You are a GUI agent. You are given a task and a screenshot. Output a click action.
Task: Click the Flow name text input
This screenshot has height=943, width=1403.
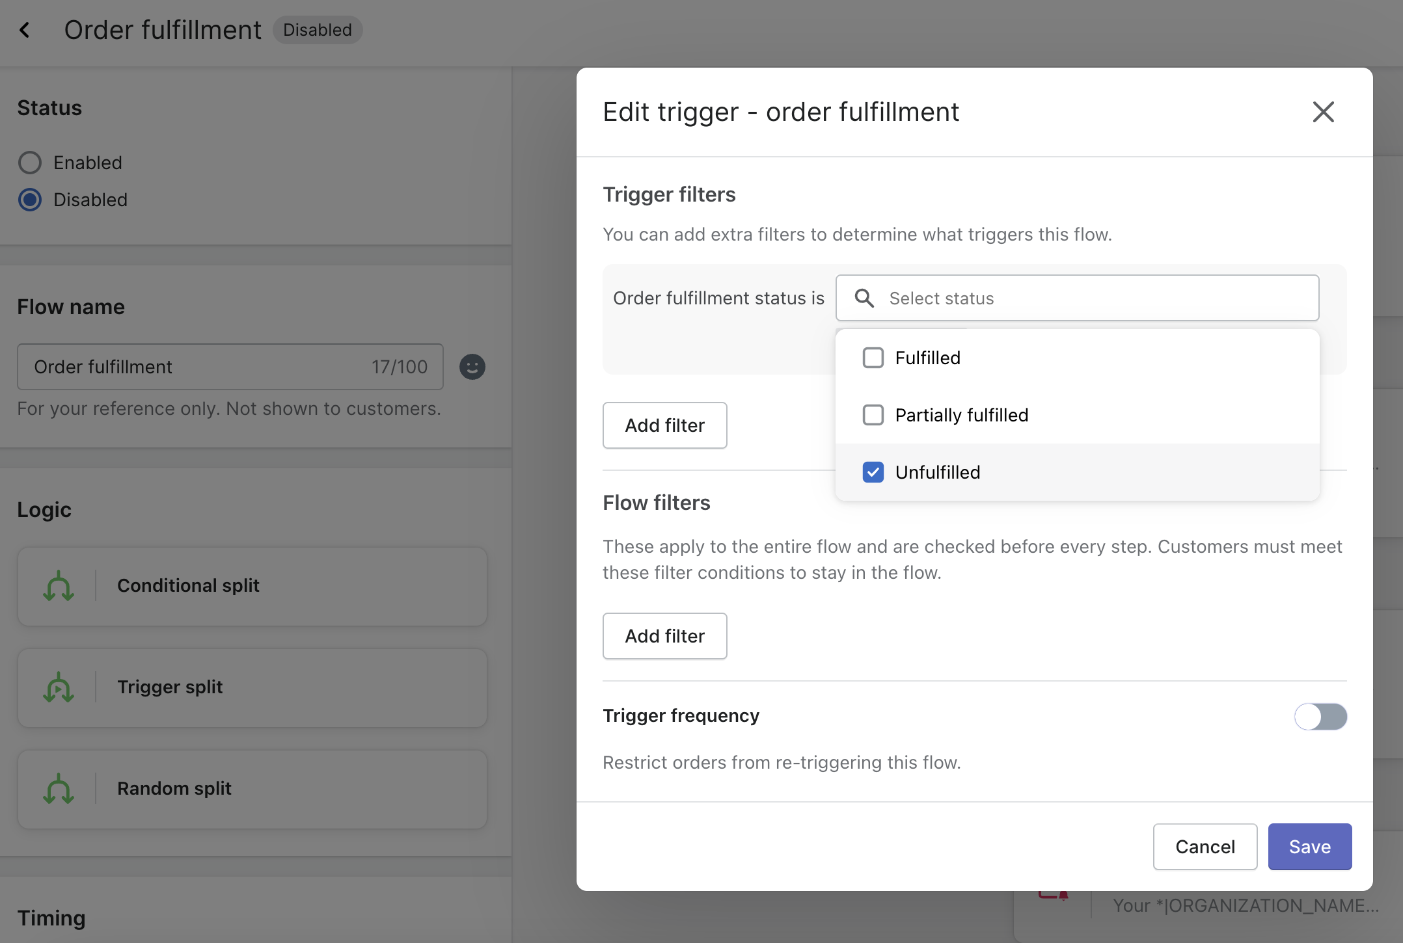(x=195, y=367)
